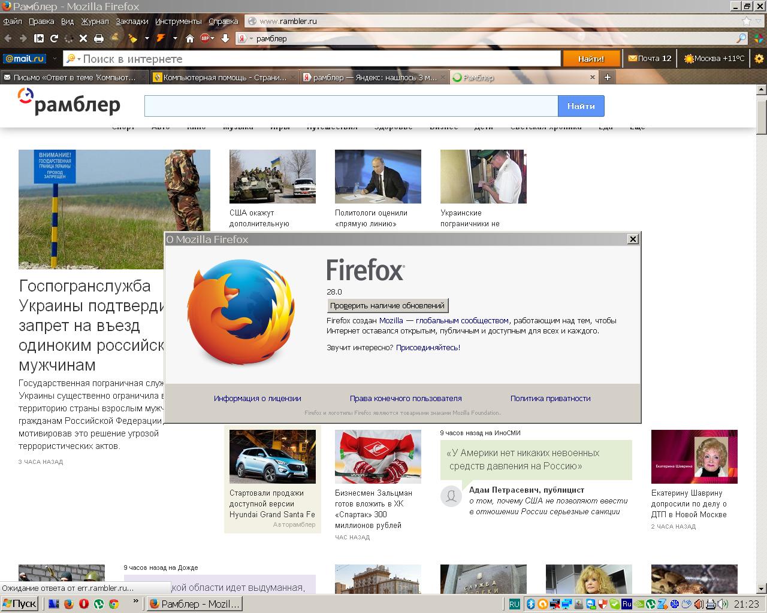Click the Adblock Plus ABP icon
The image size is (767, 613).
tap(206, 38)
